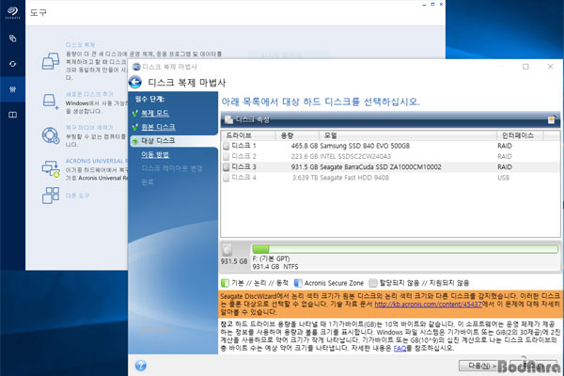Click the Seagate logo in the sidebar

click(12, 12)
